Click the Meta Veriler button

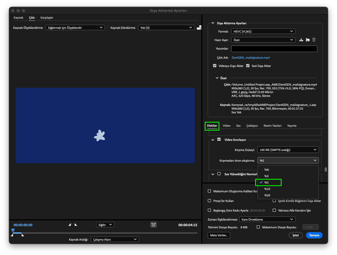coord(219,235)
